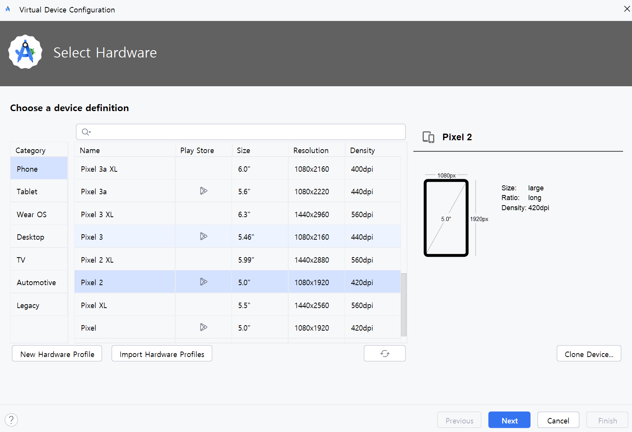632x432 pixels.
Task: Click Import Hardware Profiles button
Action: [162, 354]
